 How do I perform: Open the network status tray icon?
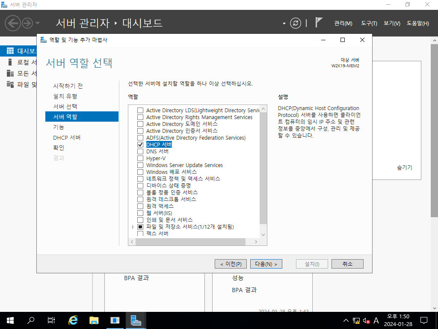point(356,320)
